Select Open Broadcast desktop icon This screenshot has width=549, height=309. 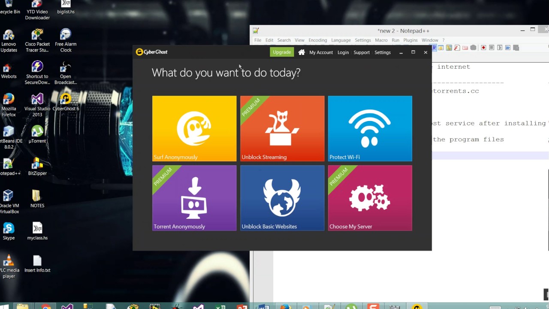(66, 73)
